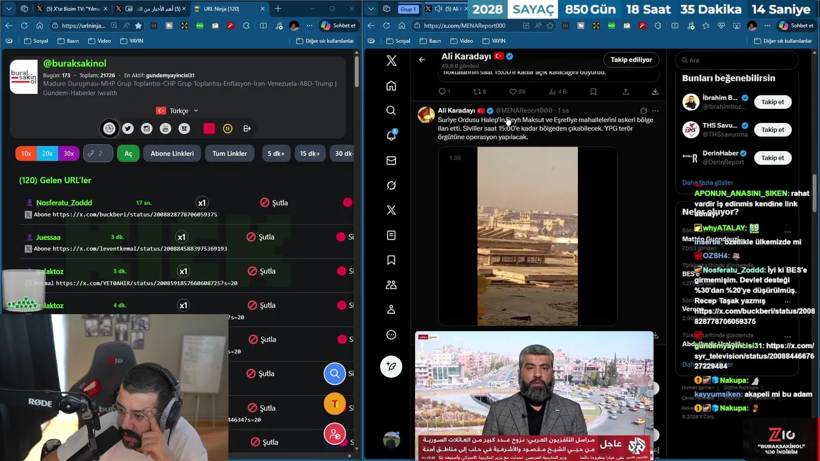The width and height of the screenshot is (820, 461).
Task: Open X communities people icon
Action: 391,285
